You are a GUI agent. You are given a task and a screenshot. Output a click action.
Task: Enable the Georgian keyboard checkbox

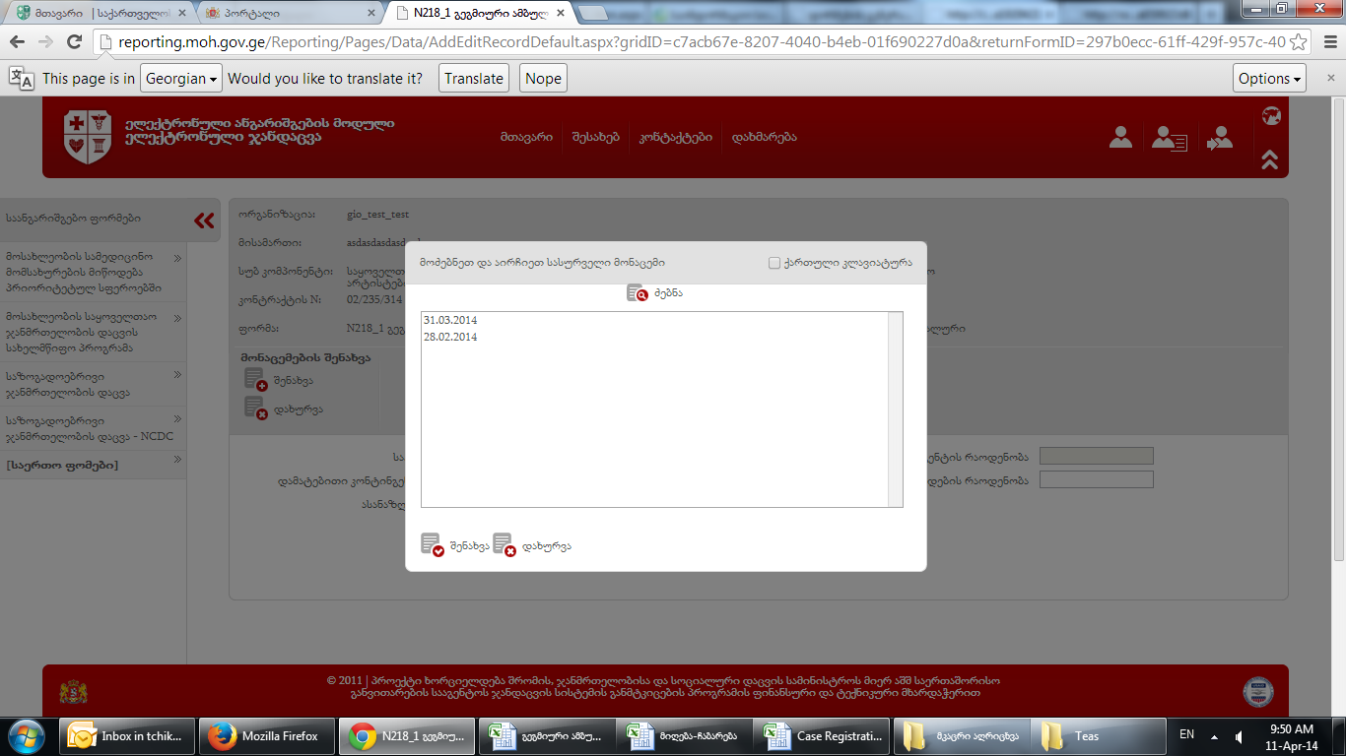tap(774, 263)
